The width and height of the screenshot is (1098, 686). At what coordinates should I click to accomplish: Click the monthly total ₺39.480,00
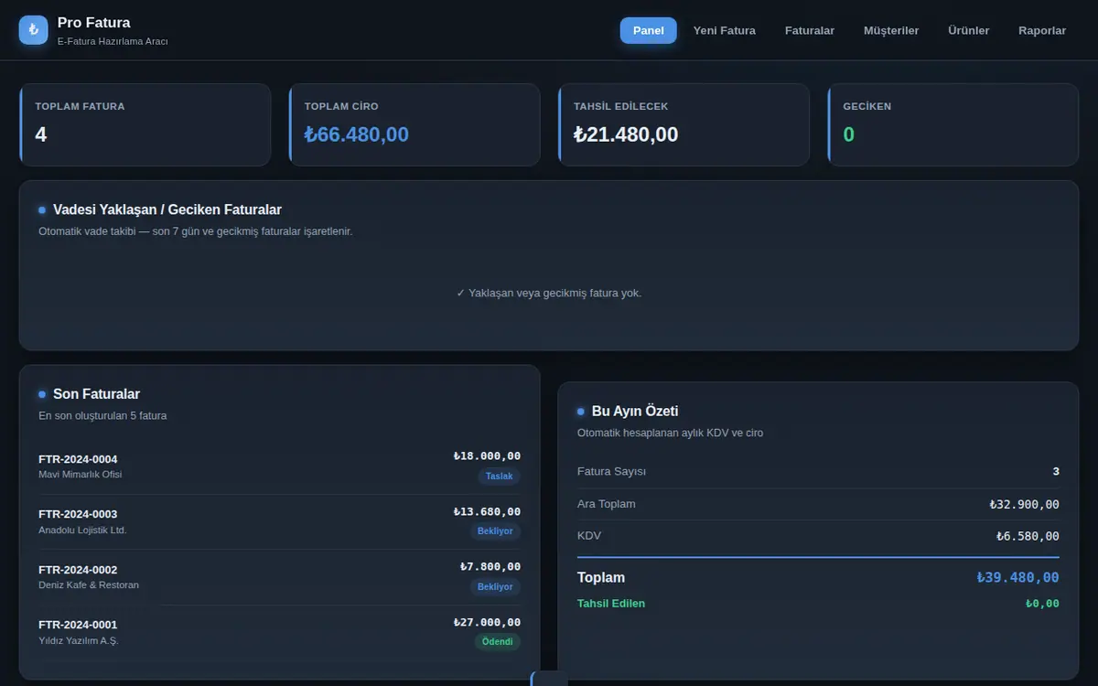(x=1017, y=577)
